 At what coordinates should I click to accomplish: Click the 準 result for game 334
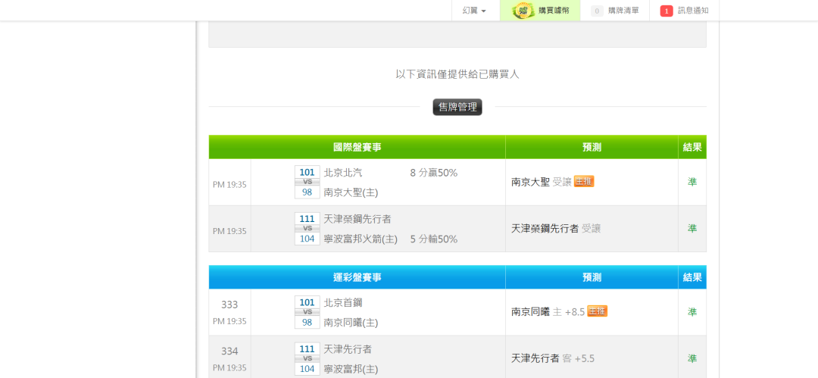coord(692,358)
